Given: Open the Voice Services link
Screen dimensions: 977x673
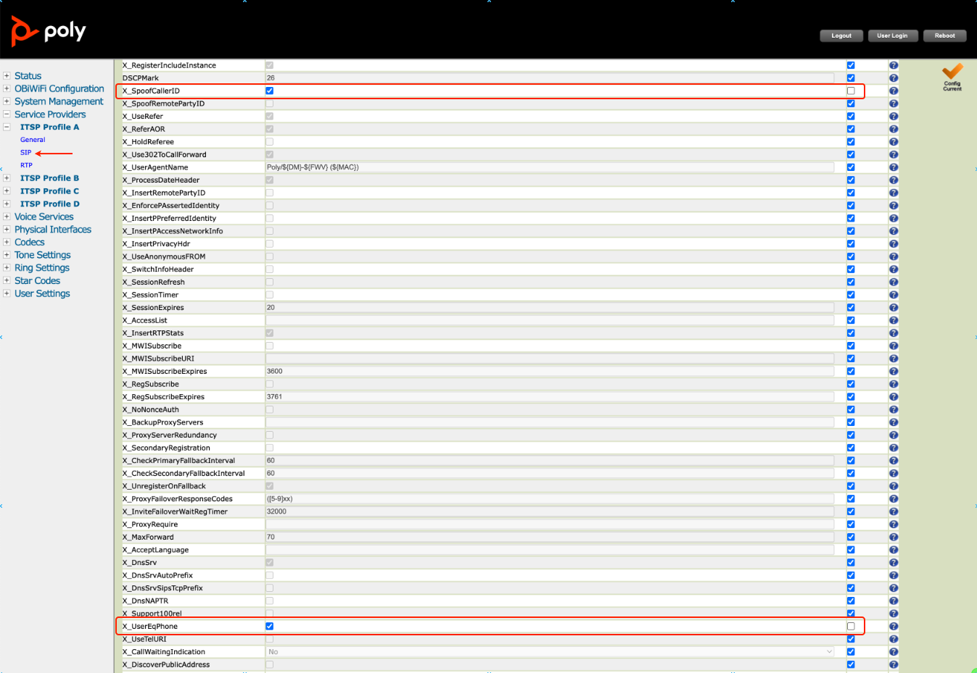Looking at the screenshot, I should [44, 217].
